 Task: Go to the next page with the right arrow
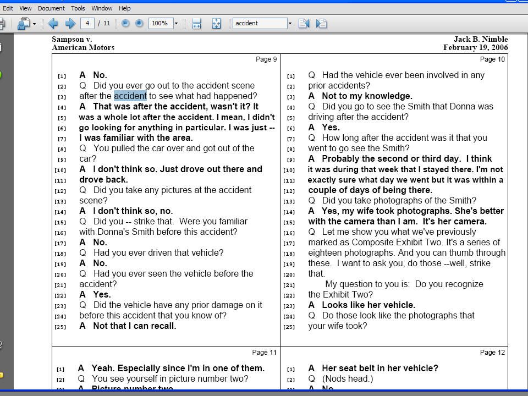70,23
